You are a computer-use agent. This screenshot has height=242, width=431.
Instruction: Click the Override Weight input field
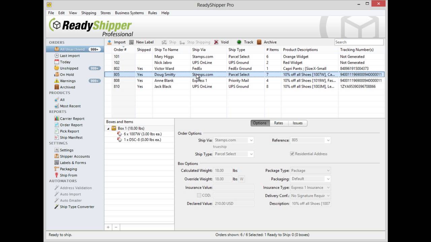coord(223,179)
